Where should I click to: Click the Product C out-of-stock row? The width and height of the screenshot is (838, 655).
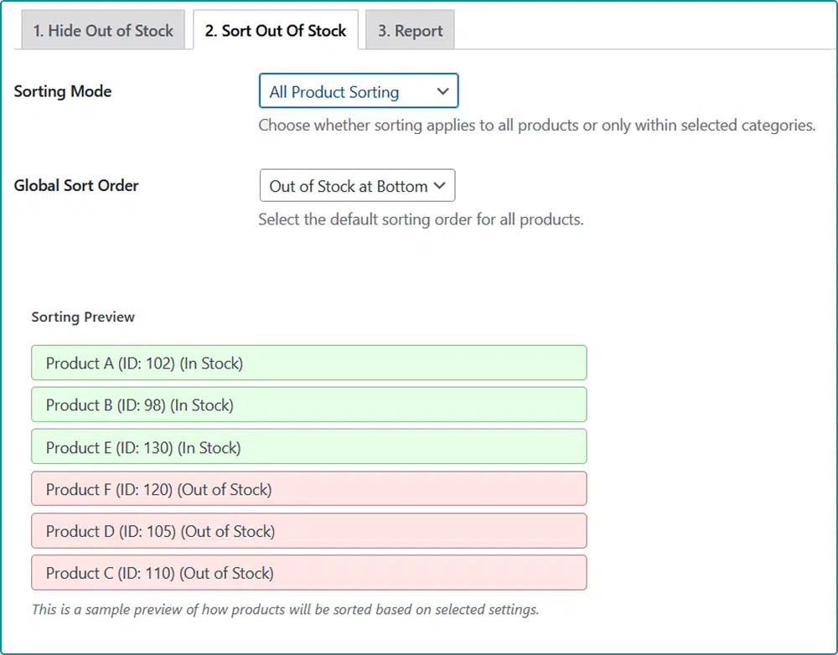point(308,573)
